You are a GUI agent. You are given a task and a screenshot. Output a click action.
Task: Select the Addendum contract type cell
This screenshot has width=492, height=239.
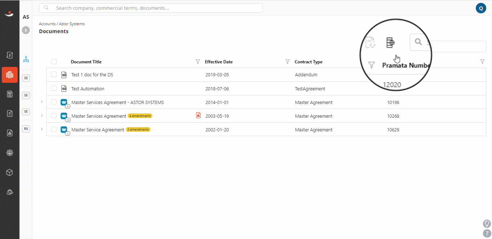[x=306, y=75]
